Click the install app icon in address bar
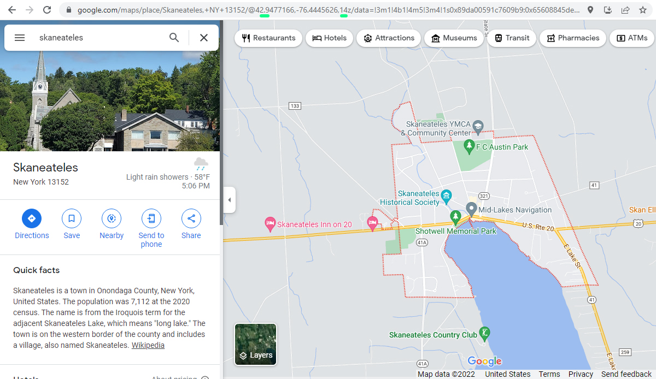The width and height of the screenshot is (656, 379). pos(608,10)
